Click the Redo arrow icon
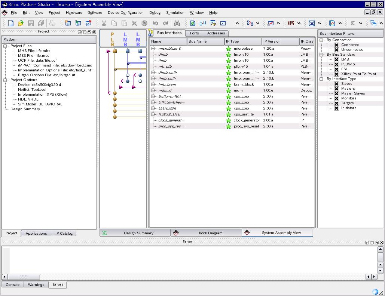This screenshot has width=385, height=296. pyautogui.click(x=166, y=23)
